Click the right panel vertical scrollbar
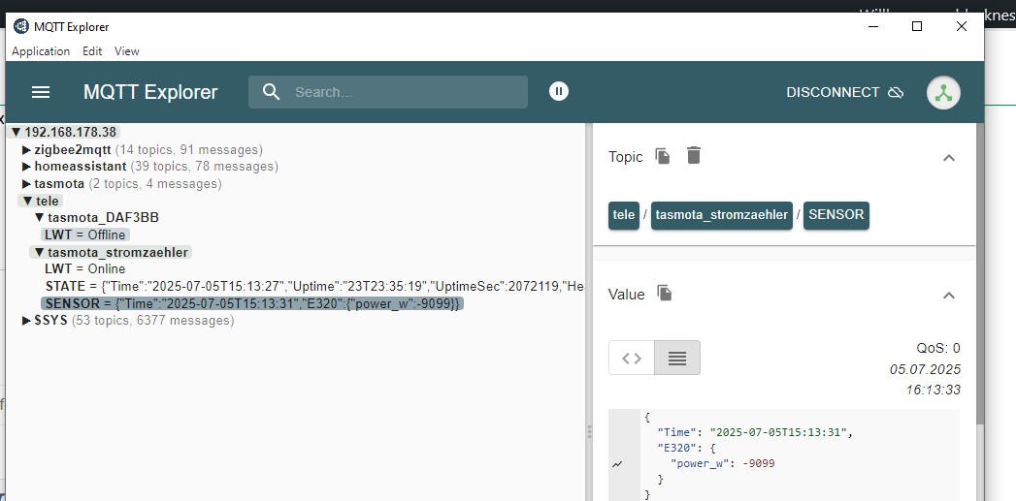Screen dimensions: 1016x501 pos(979,272)
